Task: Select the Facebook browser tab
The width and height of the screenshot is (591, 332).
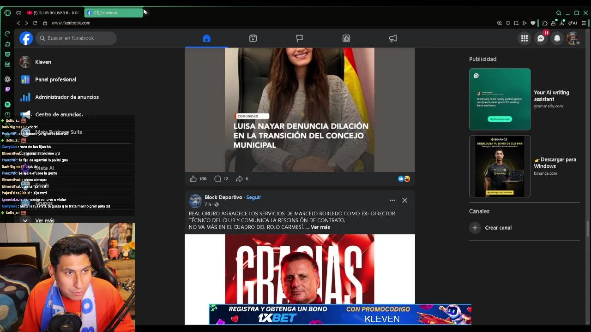Action: (x=114, y=13)
